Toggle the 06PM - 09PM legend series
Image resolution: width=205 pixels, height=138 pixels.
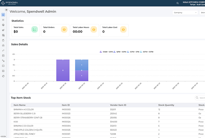tap(147, 52)
